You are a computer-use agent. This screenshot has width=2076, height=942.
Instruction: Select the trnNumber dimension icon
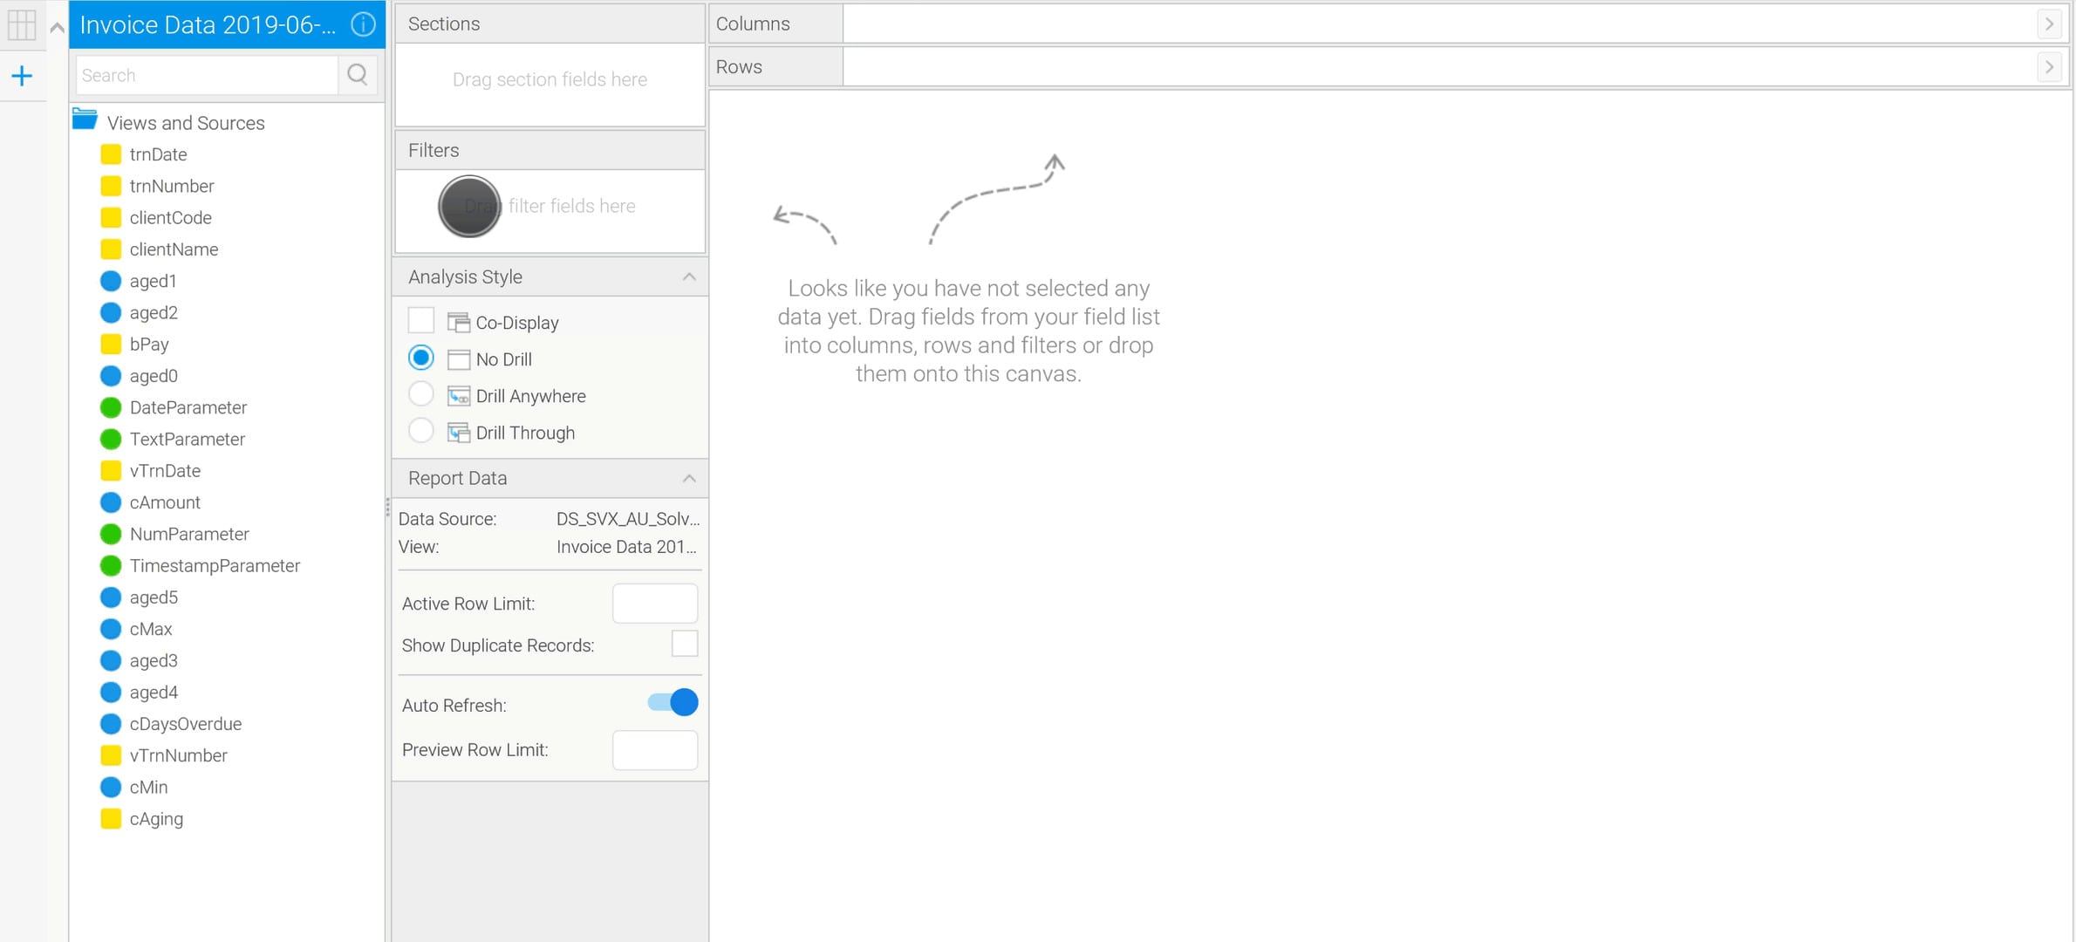click(111, 186)
